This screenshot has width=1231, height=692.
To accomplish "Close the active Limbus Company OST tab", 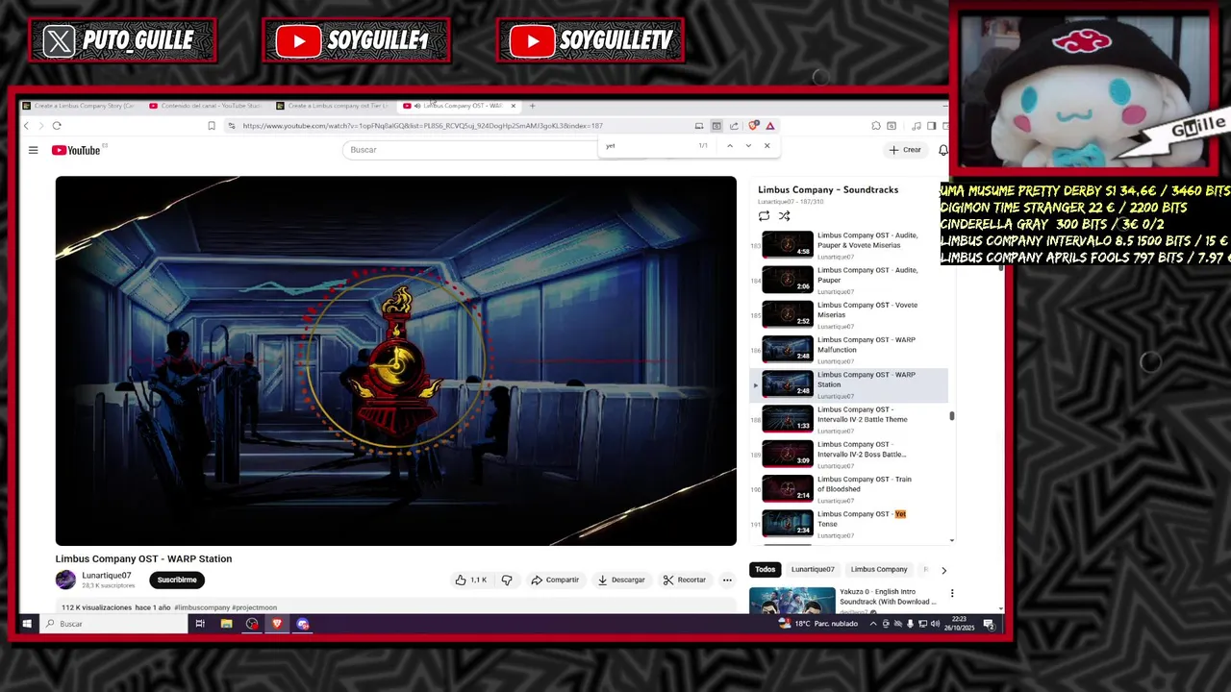I will click(x=514, y=106).
